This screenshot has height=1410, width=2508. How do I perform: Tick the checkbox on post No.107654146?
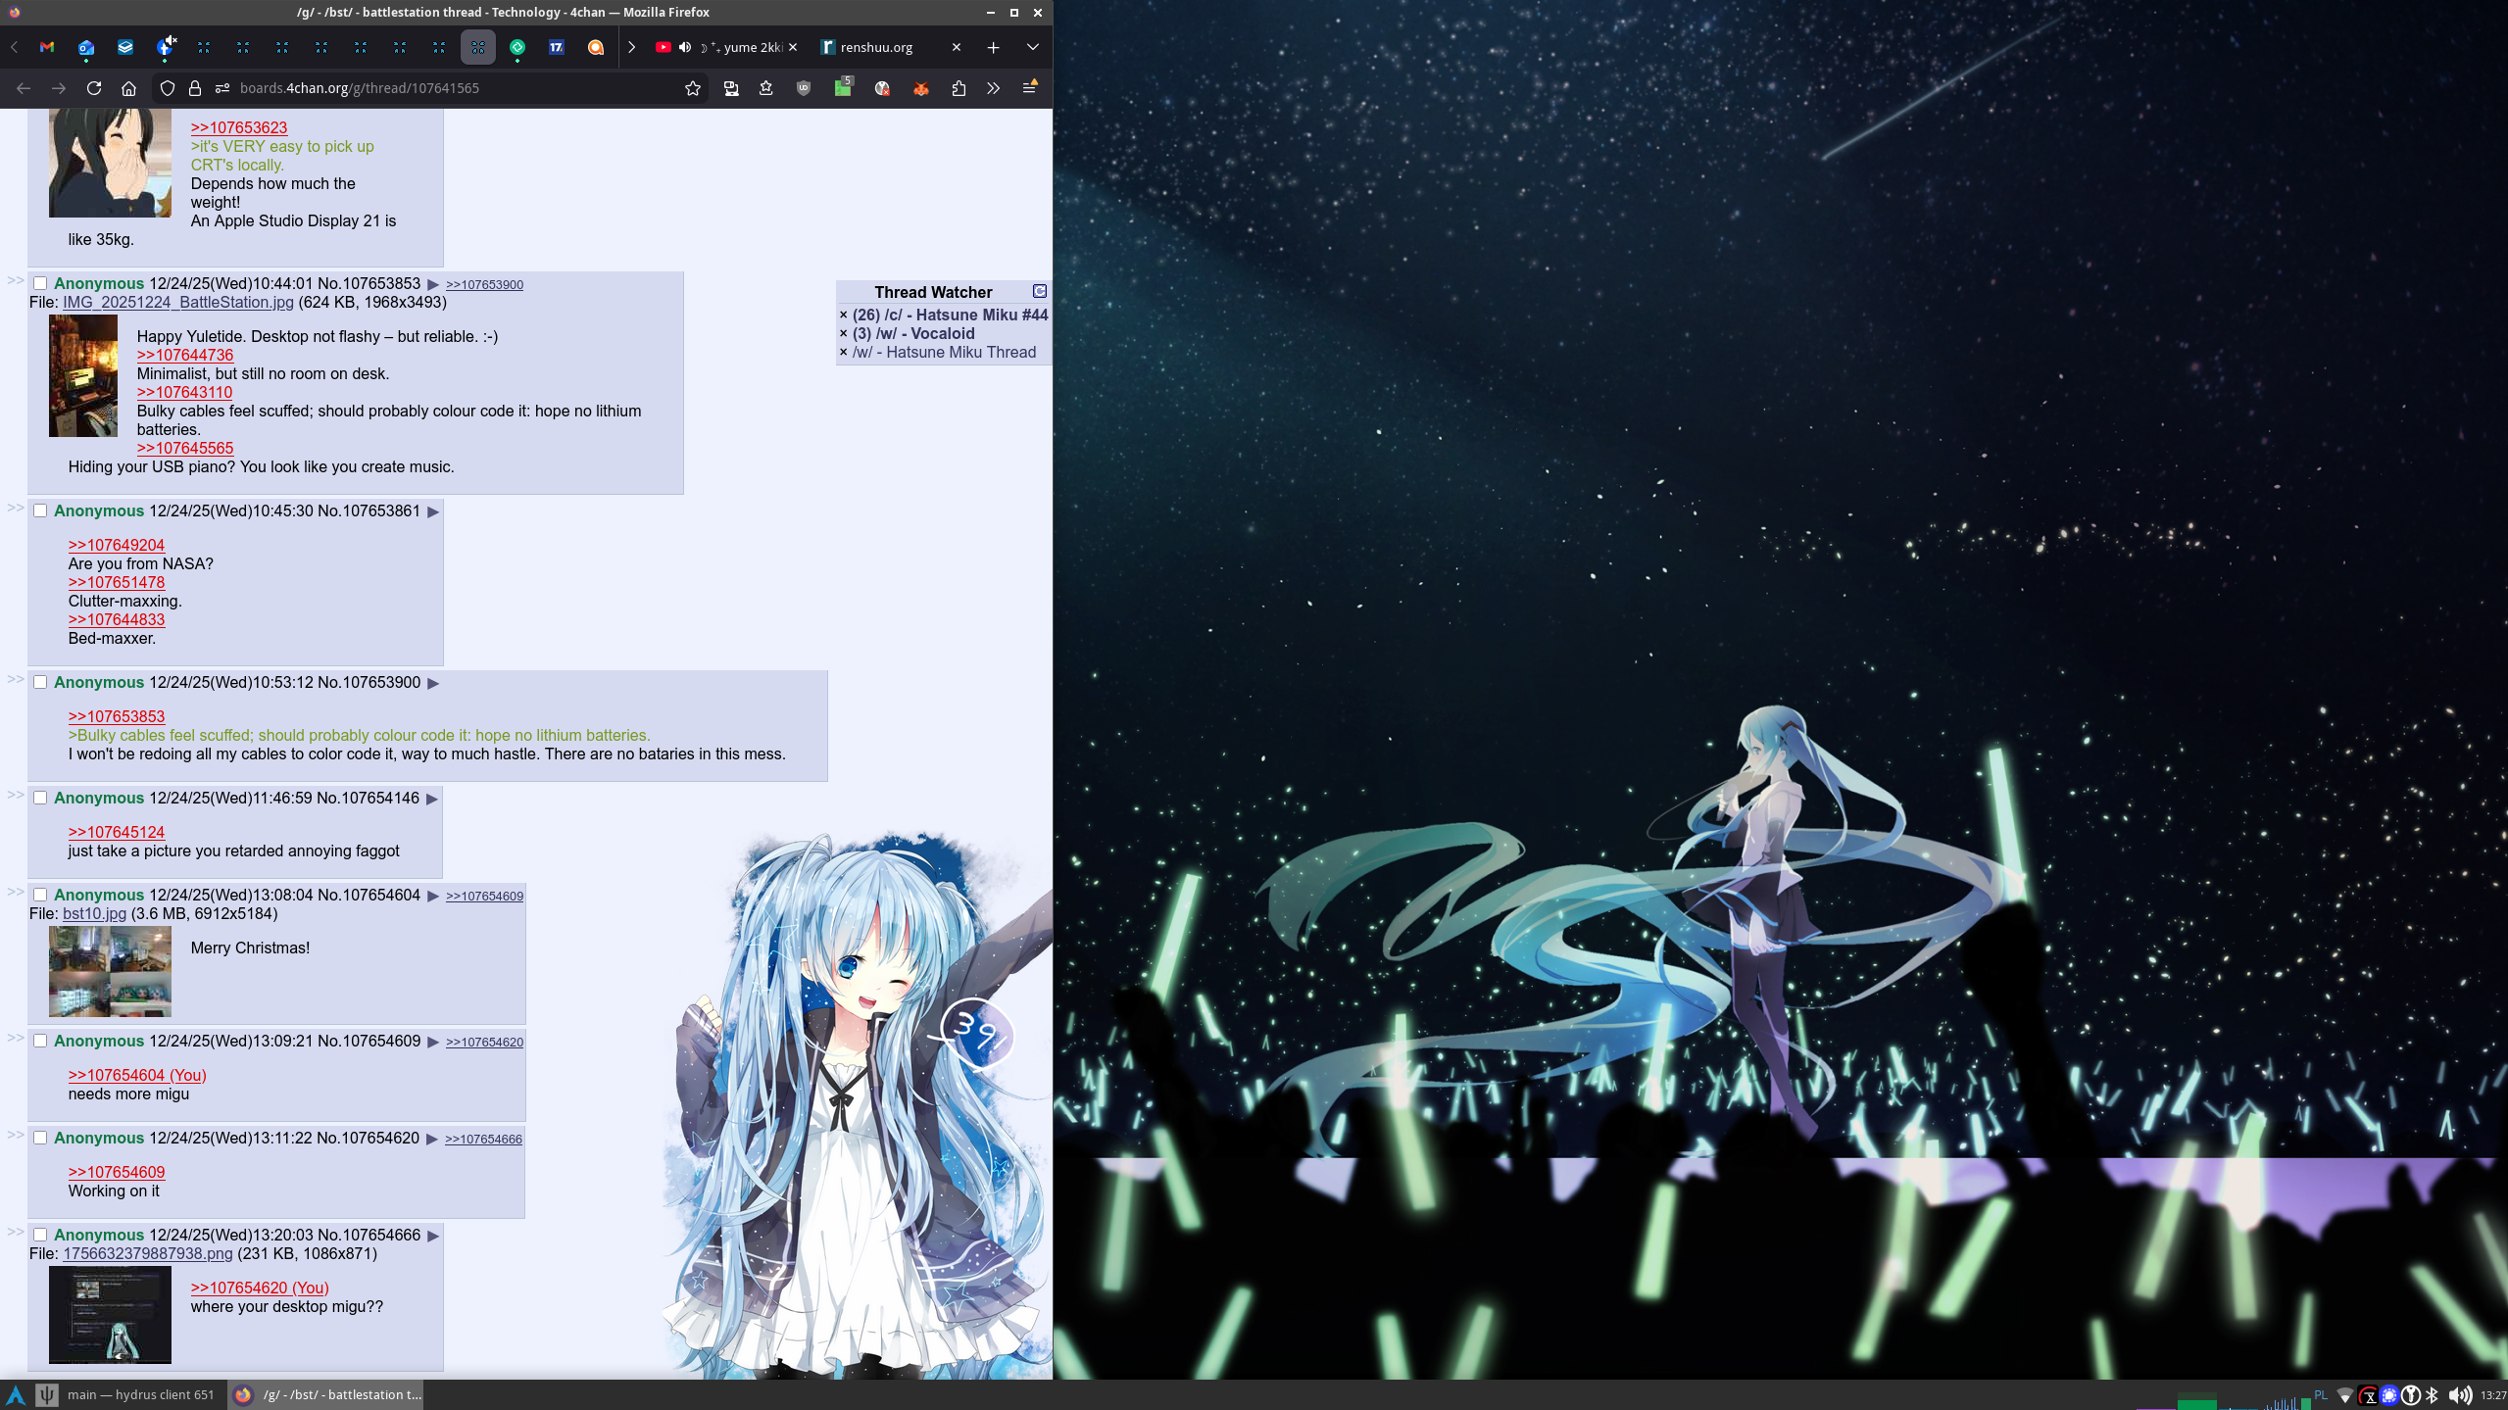40,798
